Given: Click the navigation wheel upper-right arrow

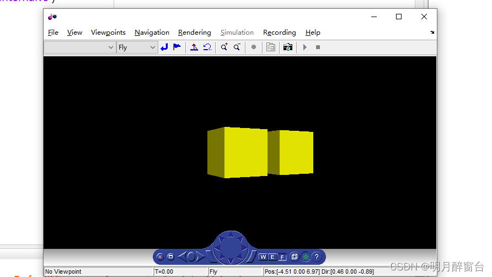Looking at the screenshot, I should (240, 239).
